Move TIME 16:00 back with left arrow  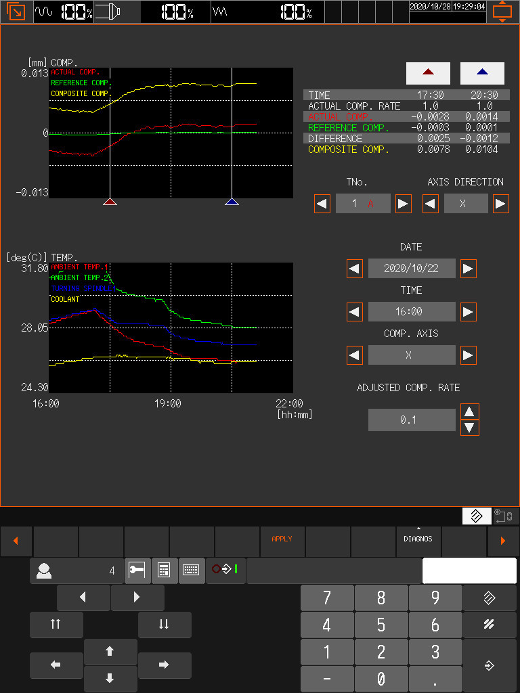coord(355,312)
